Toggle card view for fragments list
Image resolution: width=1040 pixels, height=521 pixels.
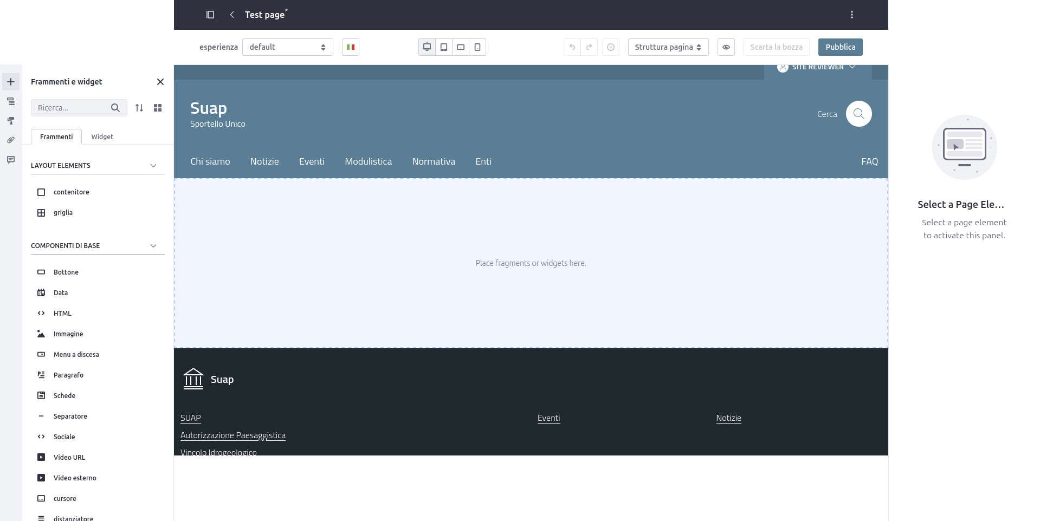pos(158,108)
